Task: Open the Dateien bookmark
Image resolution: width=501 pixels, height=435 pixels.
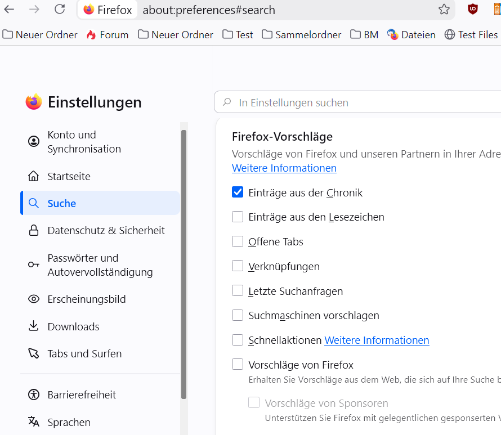Action: (411, 34)
